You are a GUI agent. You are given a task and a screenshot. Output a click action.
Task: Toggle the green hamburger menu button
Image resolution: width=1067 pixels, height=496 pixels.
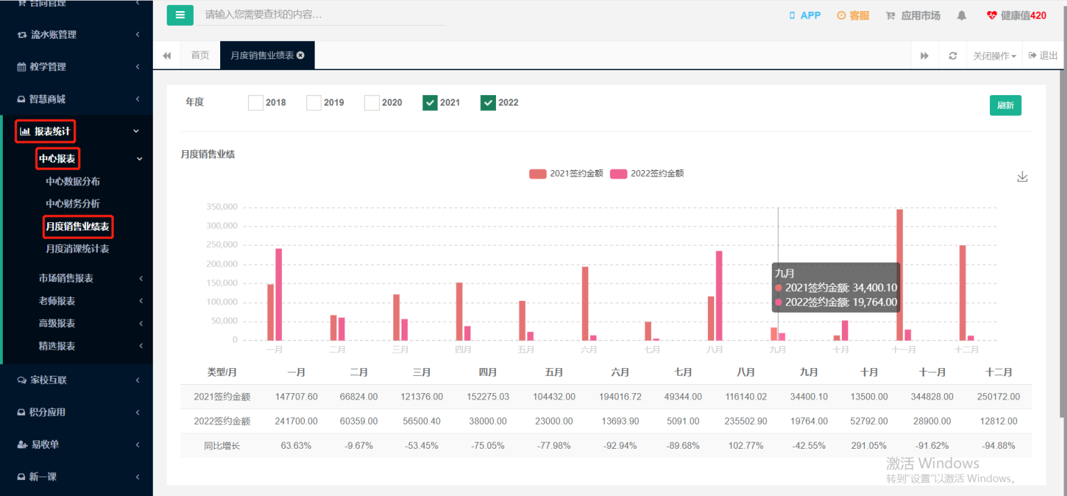click(x=180, y=15)
